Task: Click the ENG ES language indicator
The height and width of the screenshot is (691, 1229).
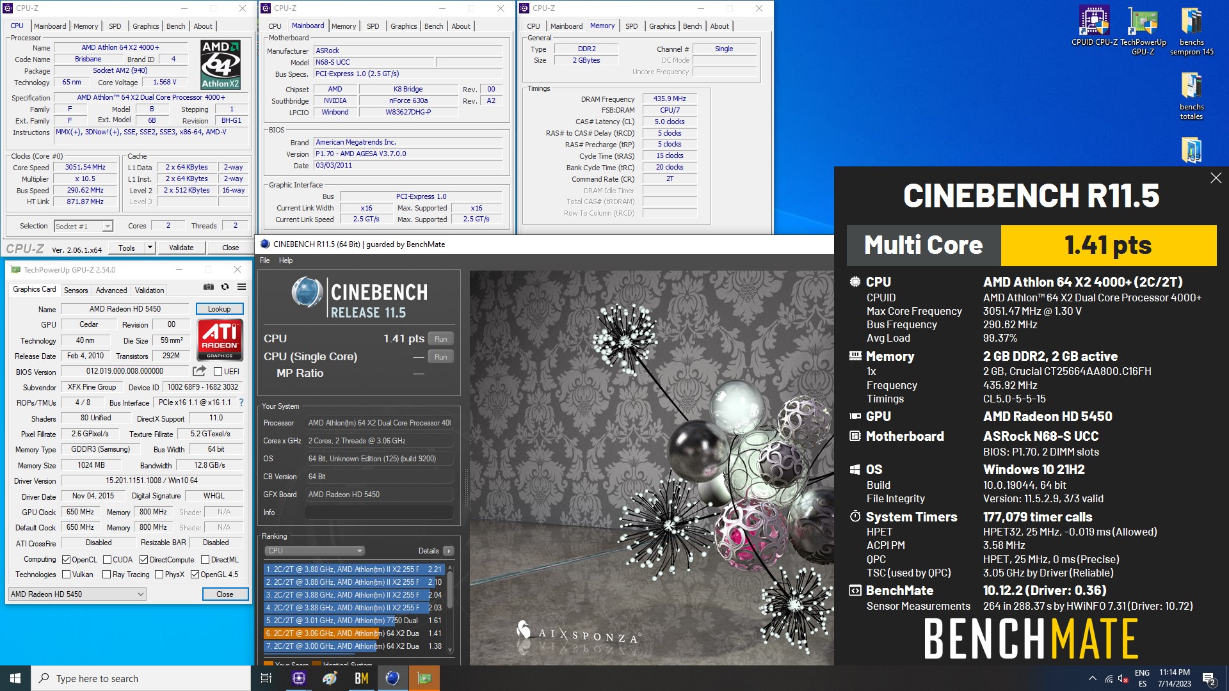Action: click(x=1142, y=678)
